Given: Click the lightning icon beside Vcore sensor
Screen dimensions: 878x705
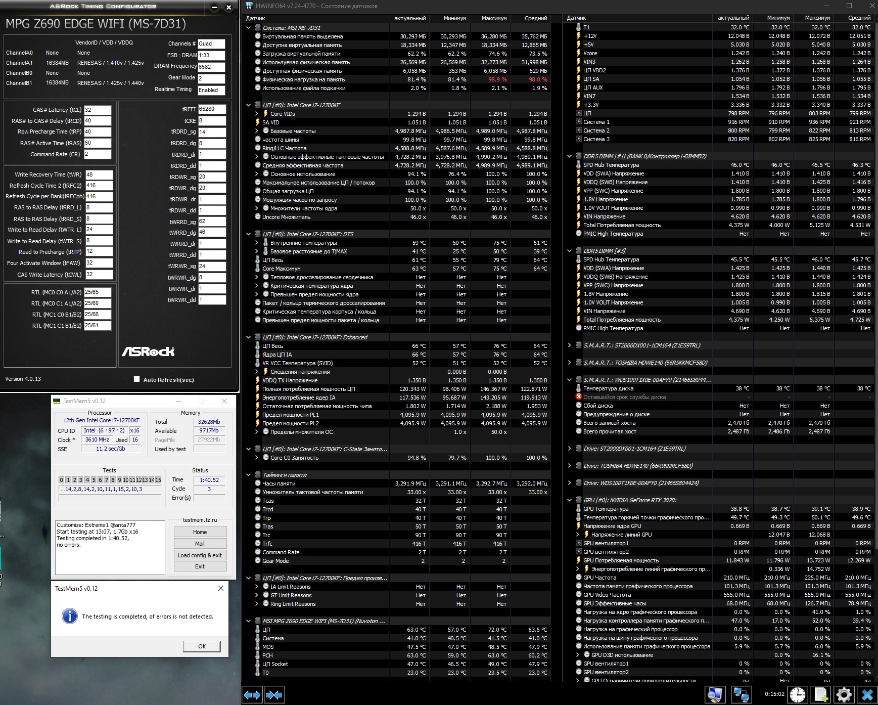Looking at the screenshot, I should click(579, 53).
